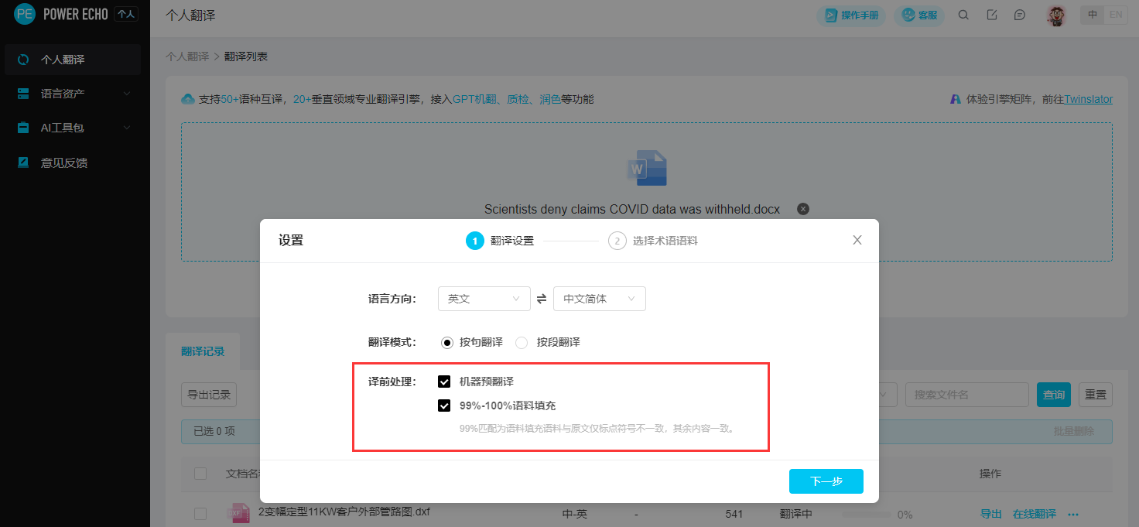Open the message bubble icon near avatar
This screenshot has width=1139, height=527.
[1019, 15]
